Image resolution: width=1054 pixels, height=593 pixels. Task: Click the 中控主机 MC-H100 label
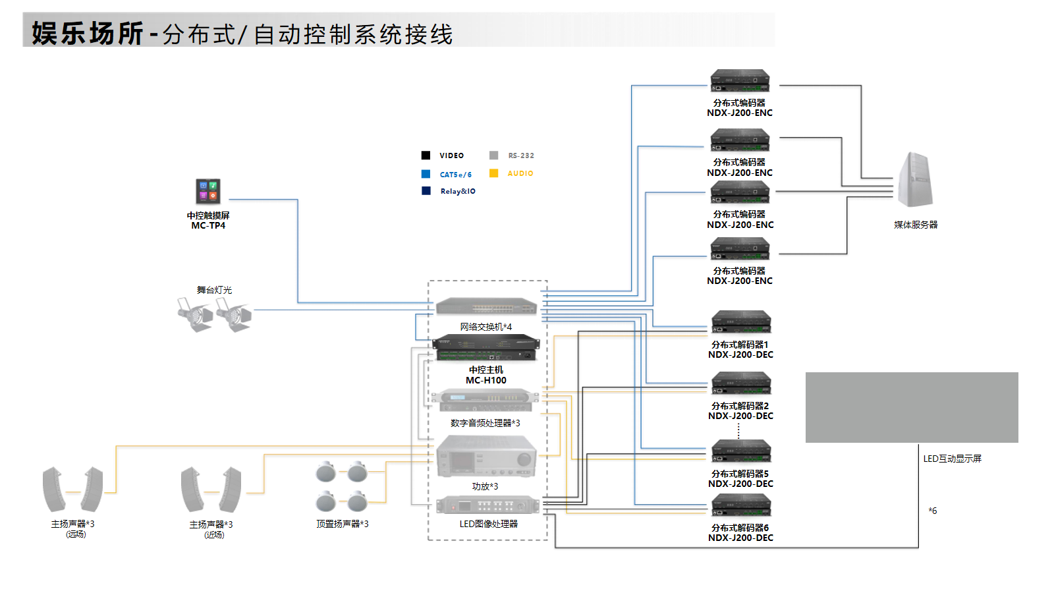(486, 375)
